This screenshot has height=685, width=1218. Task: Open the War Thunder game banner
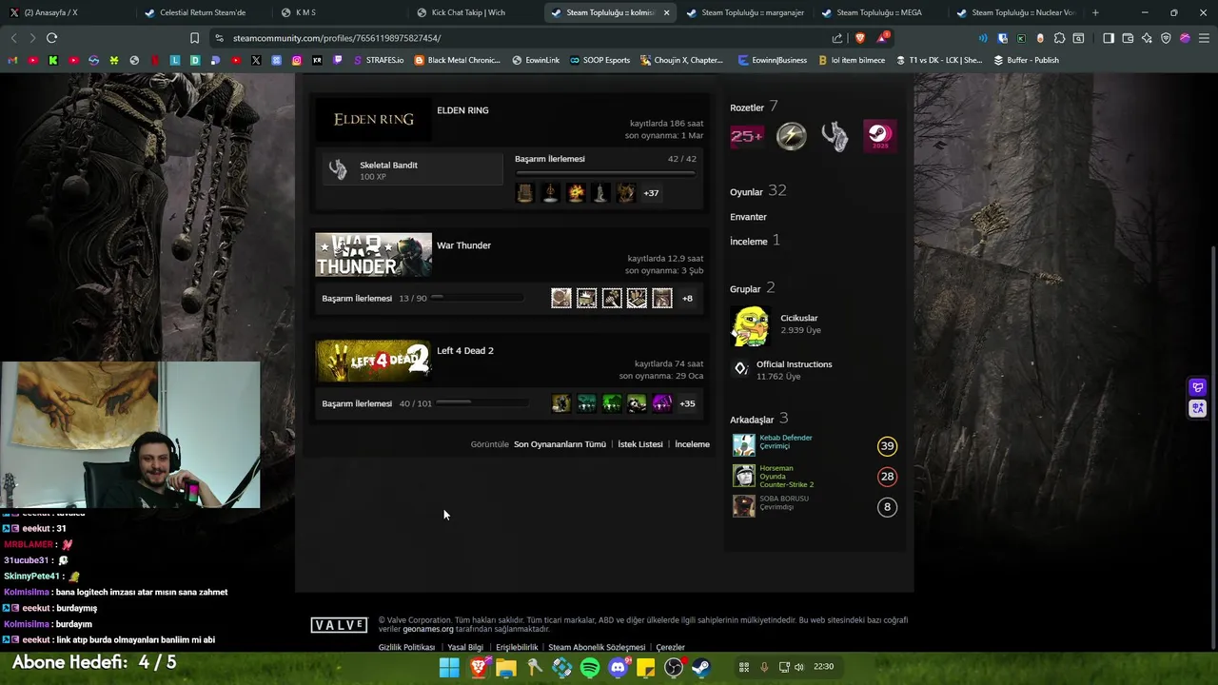coord(373,255)
